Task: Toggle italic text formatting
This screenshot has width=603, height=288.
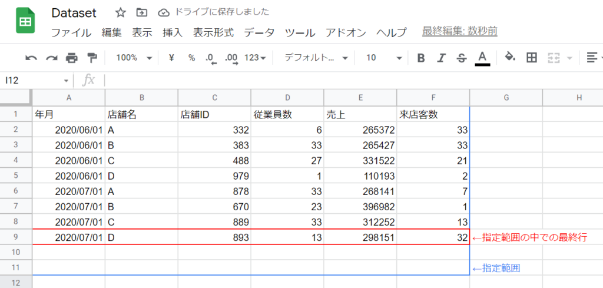Action: click(441, 58)
